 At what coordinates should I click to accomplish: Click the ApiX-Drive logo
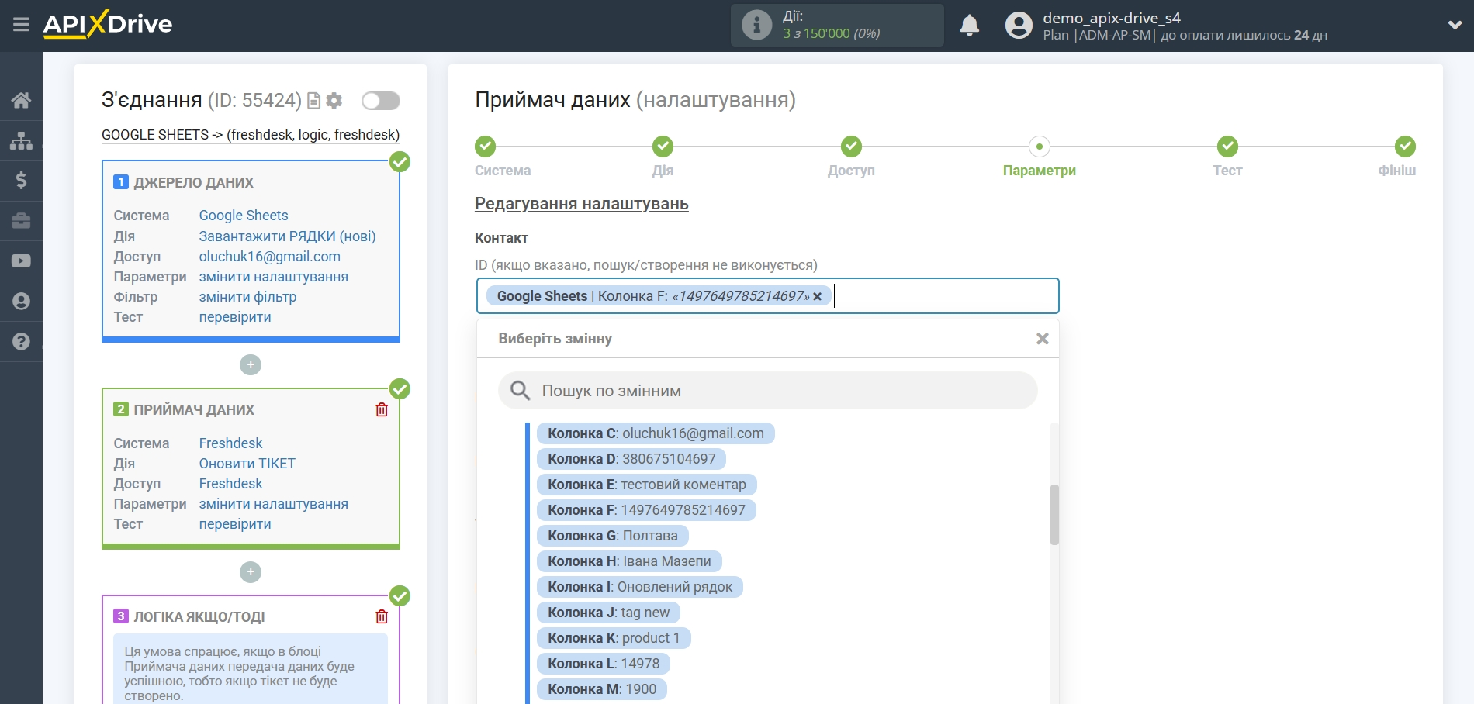pyautogui.click(x=108, y=24)
